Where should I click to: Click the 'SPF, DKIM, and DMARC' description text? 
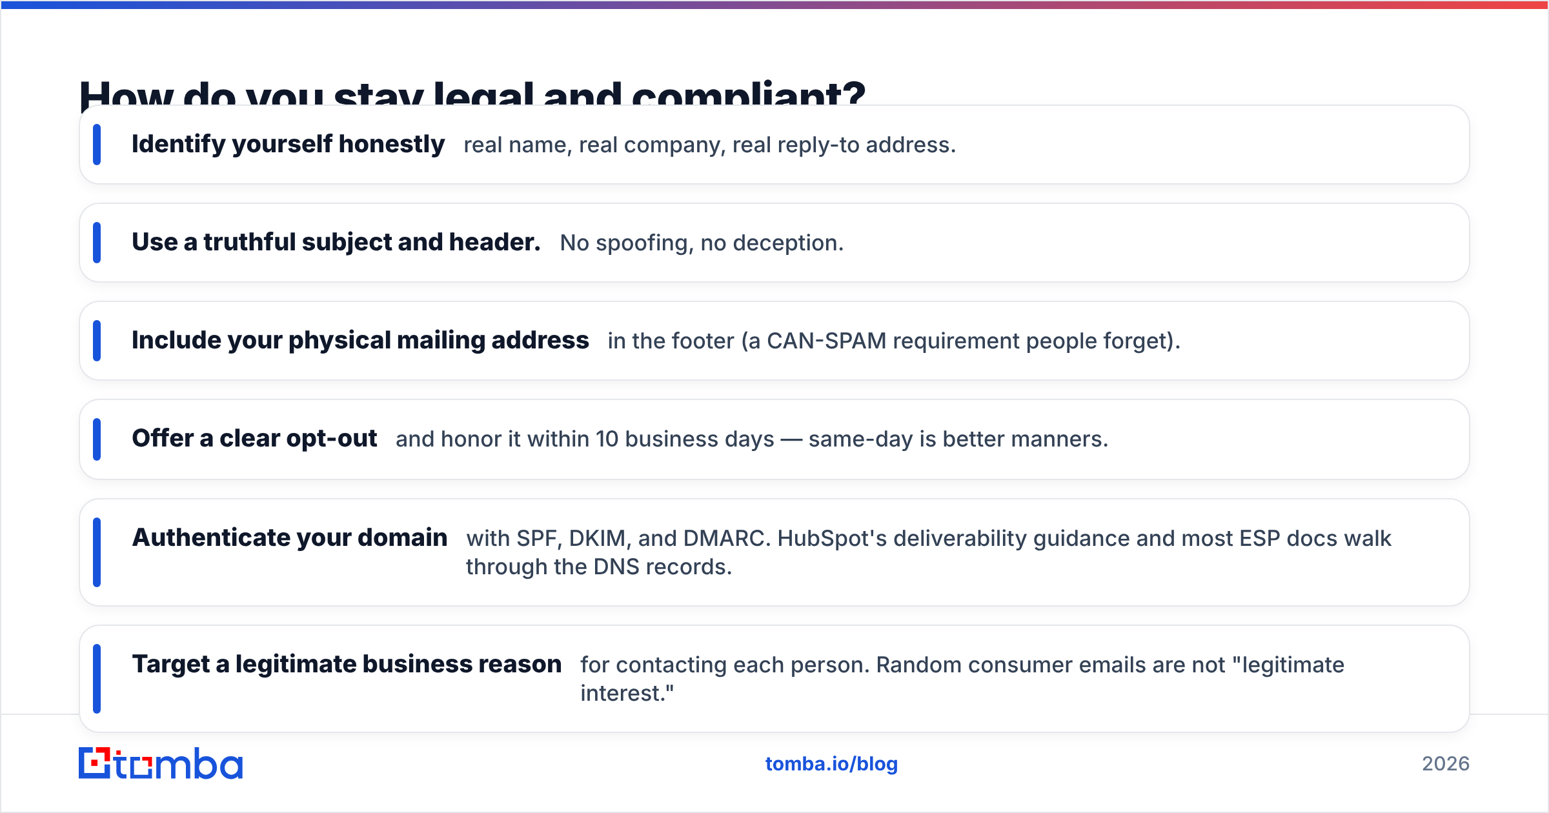click(928, 552)
